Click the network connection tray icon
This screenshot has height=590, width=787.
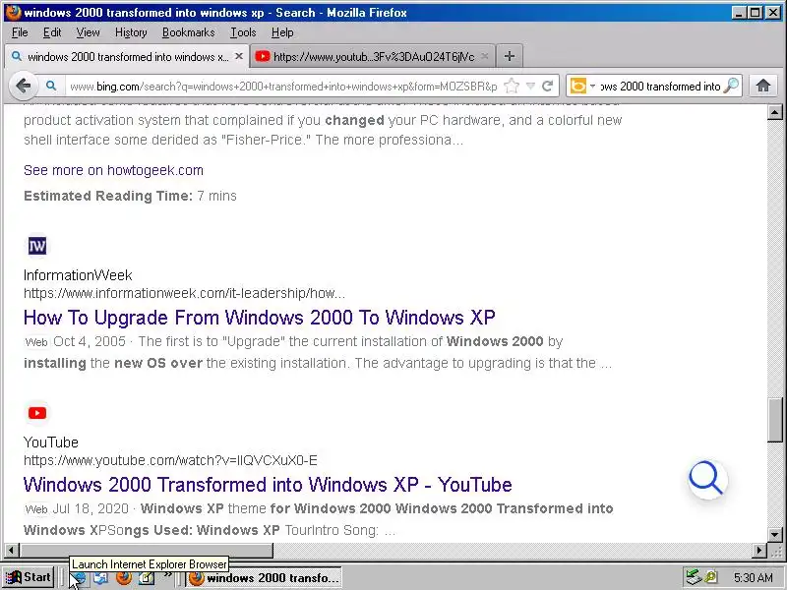[x=695, y=578]
